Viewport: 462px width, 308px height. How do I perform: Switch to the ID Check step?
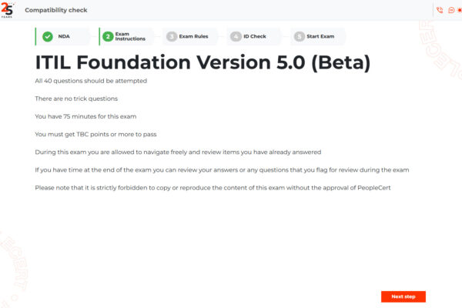(255, 36)
